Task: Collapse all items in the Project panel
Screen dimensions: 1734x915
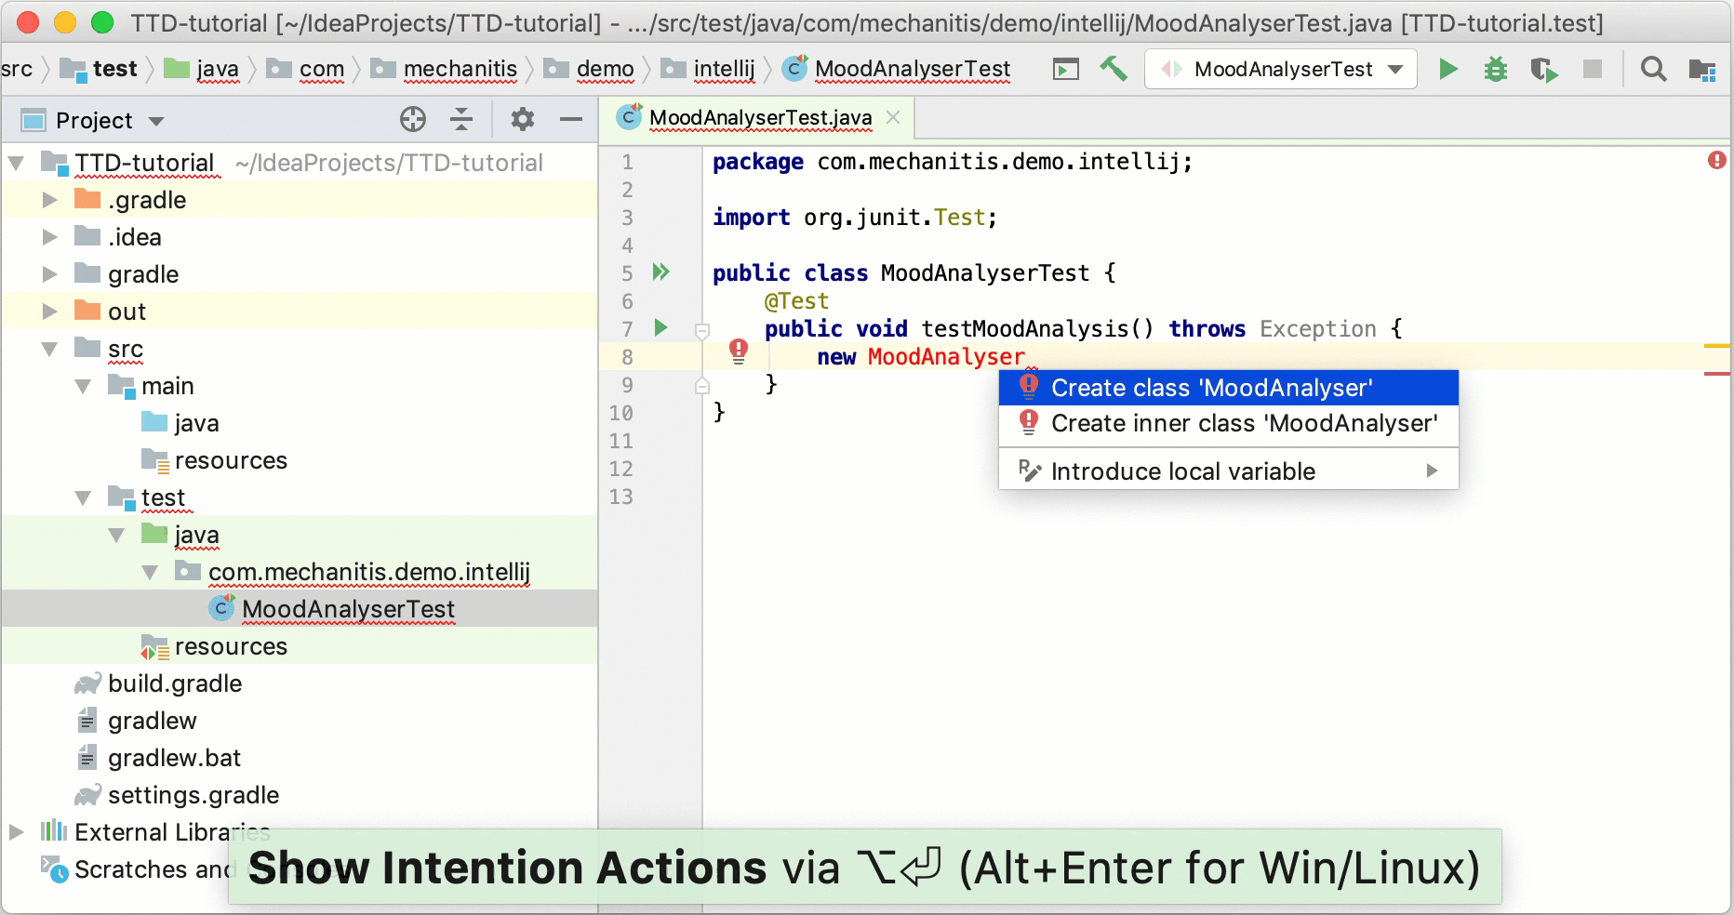Action: [461, 119]
